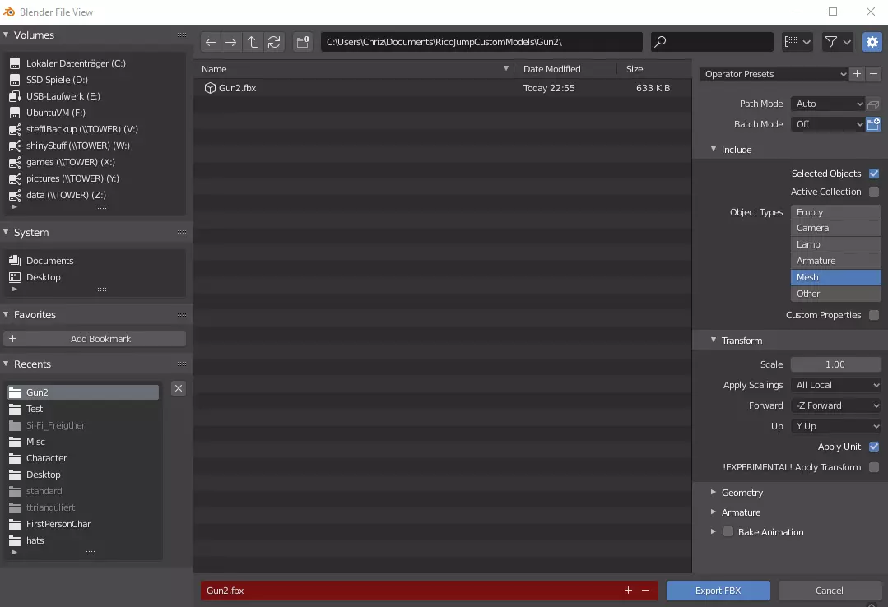Image resolution: width=888 pixels, height=607 pixels.
Task: Go back to previous folder arrow
Action: 211,42
